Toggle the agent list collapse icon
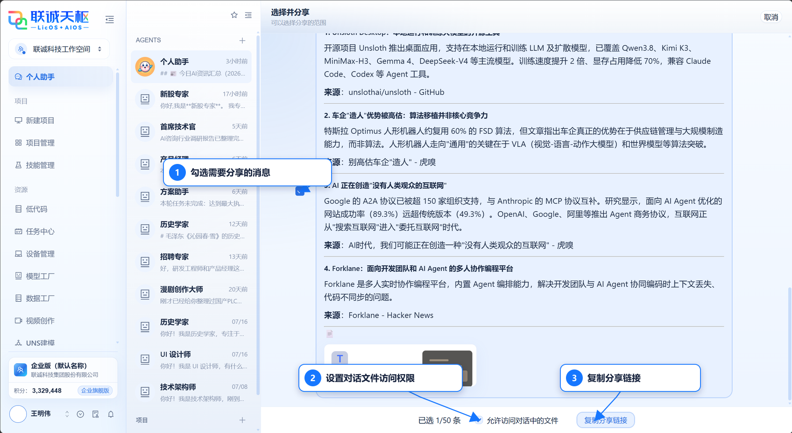This screenshot has height=433, width=792. coord(248,15)
